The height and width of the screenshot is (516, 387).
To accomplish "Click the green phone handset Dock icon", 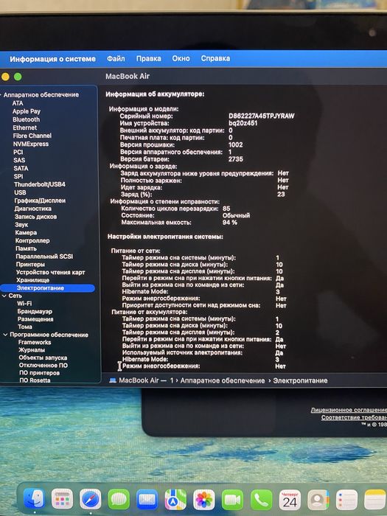I will 261,500.
